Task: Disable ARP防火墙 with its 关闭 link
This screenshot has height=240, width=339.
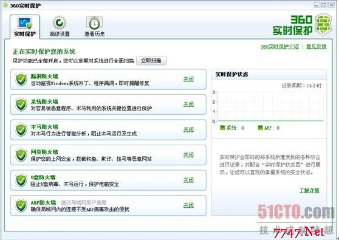Action: click(x=188, y=205)
